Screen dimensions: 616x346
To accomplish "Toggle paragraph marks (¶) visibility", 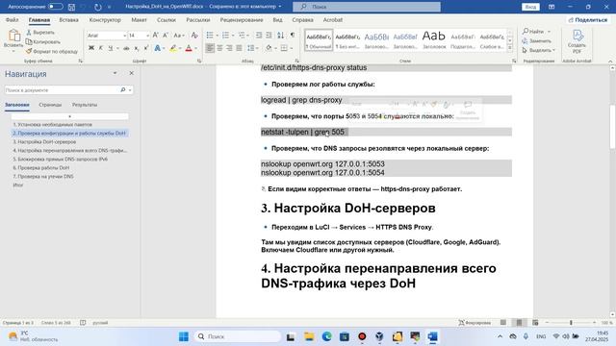I will pyautogui.click(x=293, y=36).
